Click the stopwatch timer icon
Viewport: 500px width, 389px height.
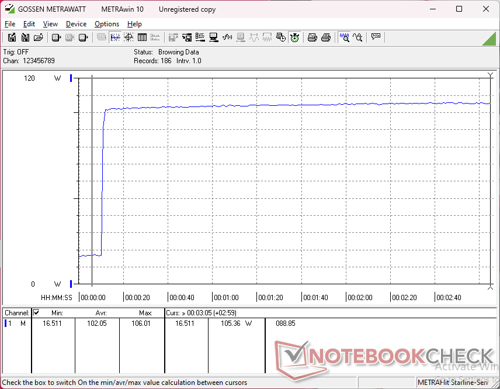(294, 37)
